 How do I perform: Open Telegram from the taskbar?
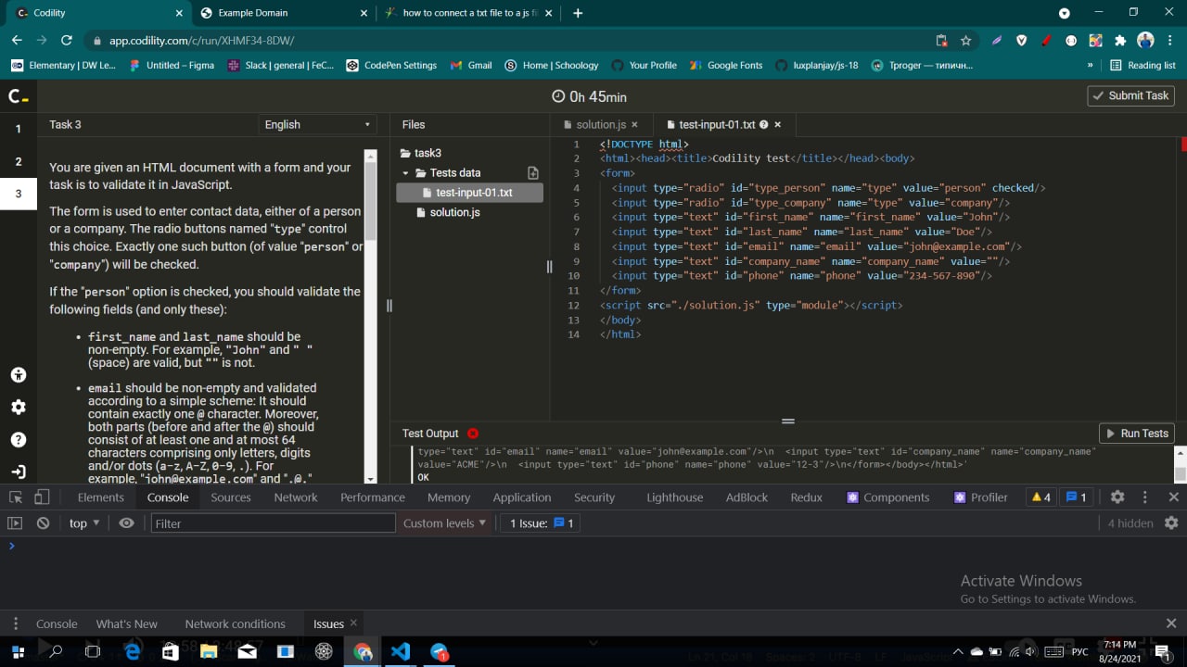click(x=440, y=651)
